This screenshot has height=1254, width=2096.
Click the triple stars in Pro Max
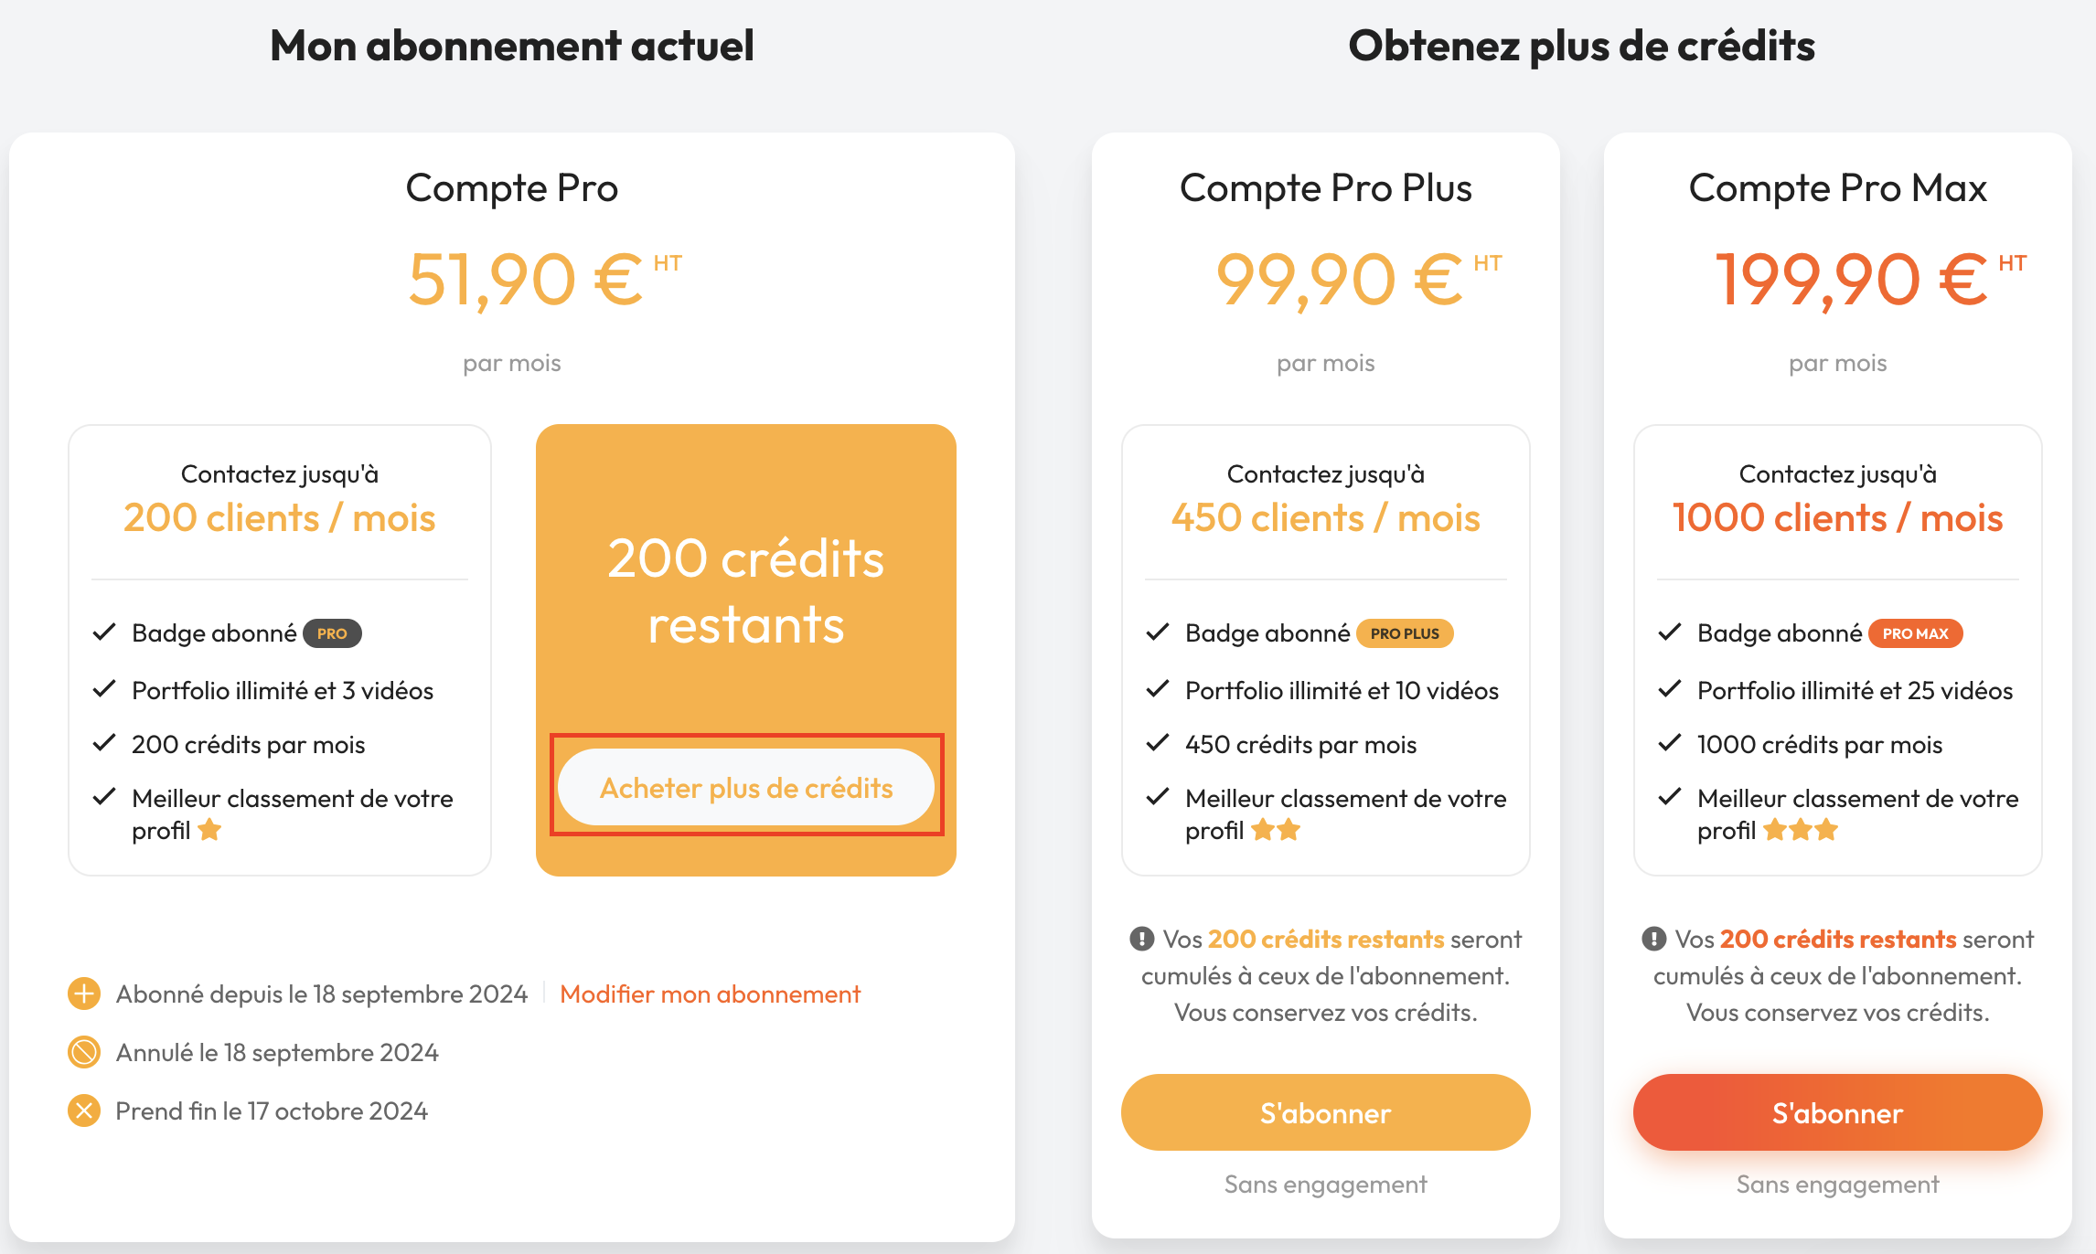(x=1800, y=830)
